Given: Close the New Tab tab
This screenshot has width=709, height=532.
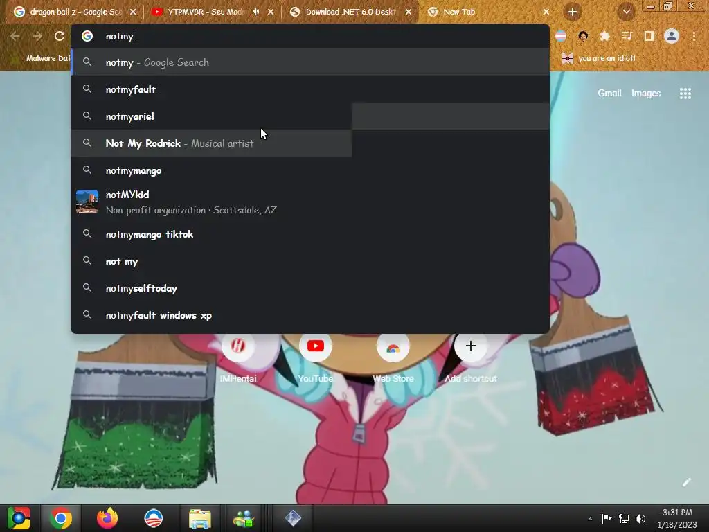Looking at the screenshot, I should point(546,12).
